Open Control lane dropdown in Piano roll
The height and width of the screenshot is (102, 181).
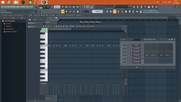44,84
